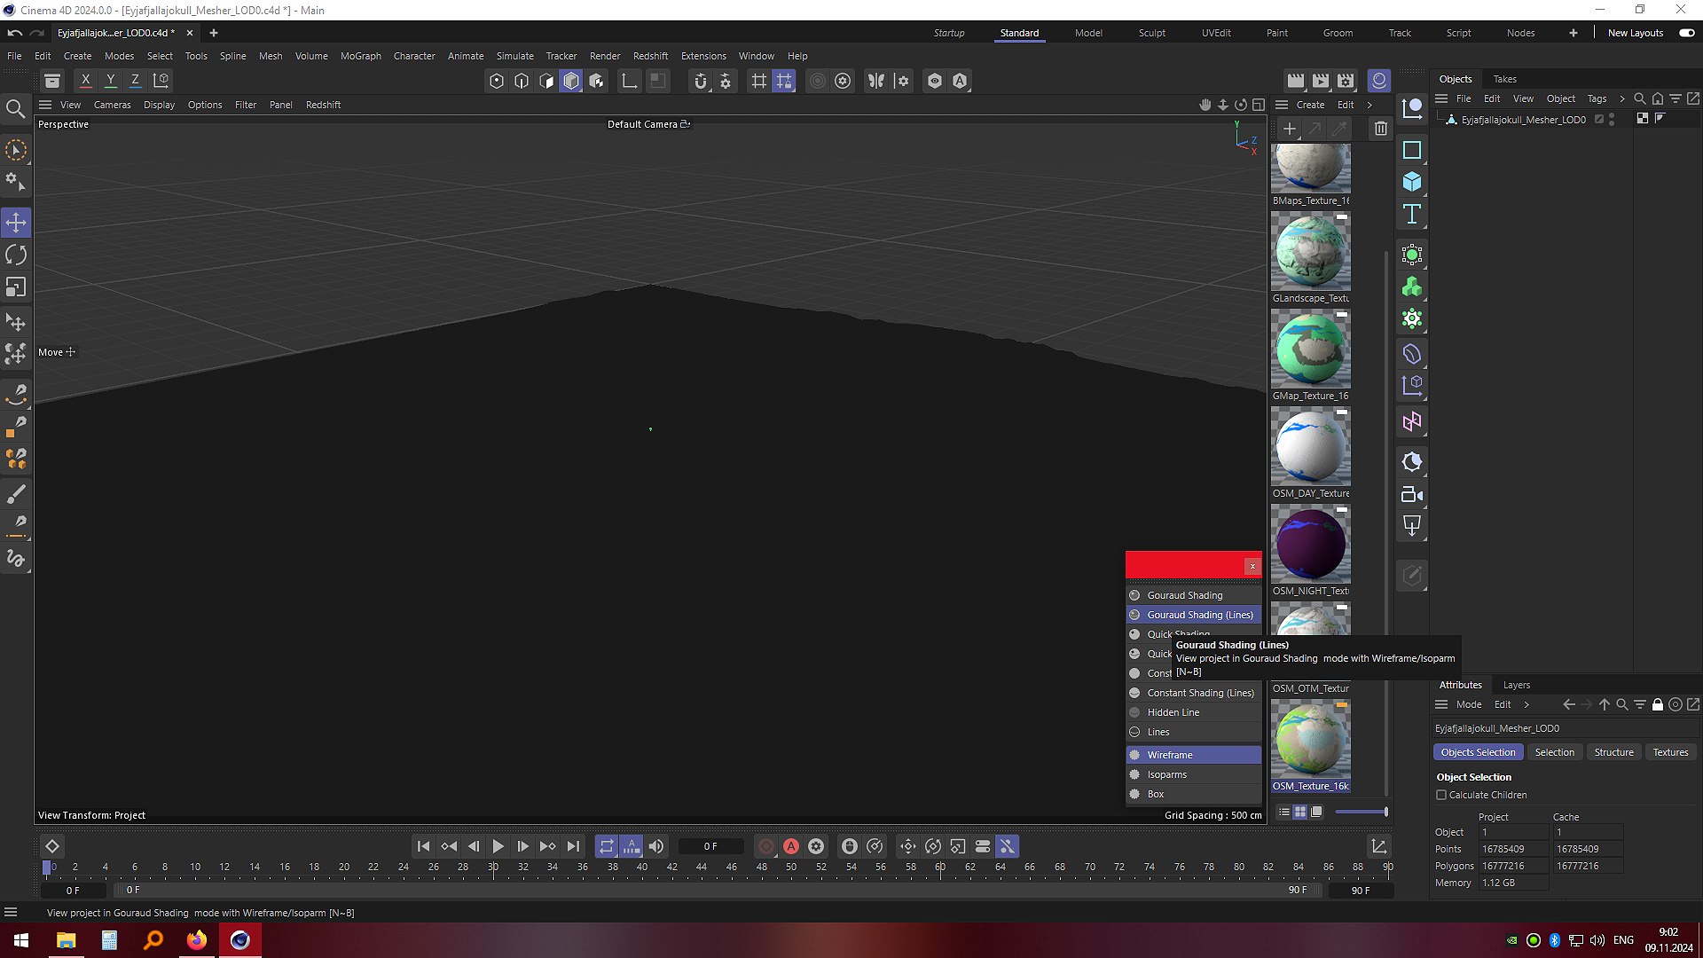Viewport: 1703px width, 958px height.
Task: Switch to Takes tab
Action: tap(1504, 79)
